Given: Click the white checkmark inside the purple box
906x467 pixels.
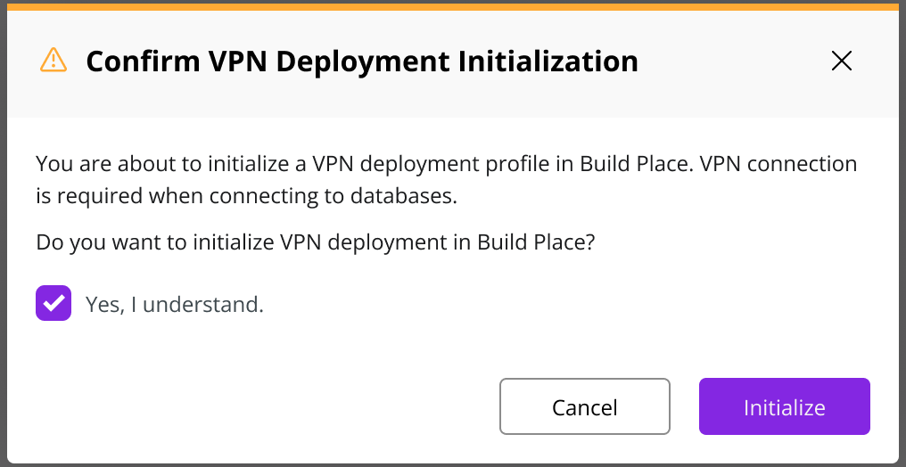Looking at the screenshot, I should point(54,303).
